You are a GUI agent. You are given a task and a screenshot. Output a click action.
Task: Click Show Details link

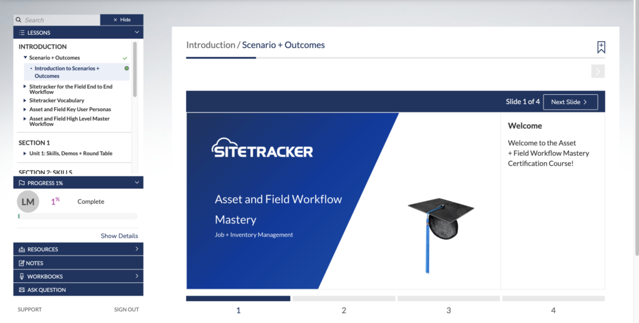coord(119,236)
